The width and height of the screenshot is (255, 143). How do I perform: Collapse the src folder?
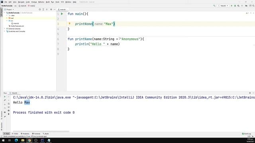pyautogui.click(x=7, y=21)
